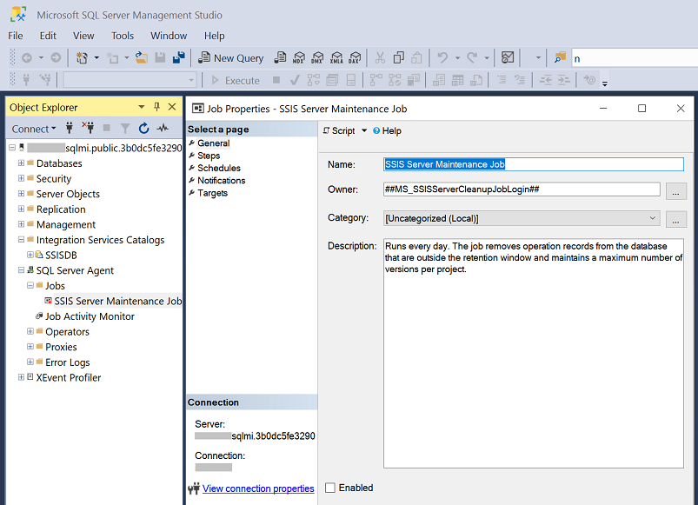698x505 pixels.
Task: Toggle the Enabled checkbox for the job
Action: pyautogui.click(x=330, y=488)
